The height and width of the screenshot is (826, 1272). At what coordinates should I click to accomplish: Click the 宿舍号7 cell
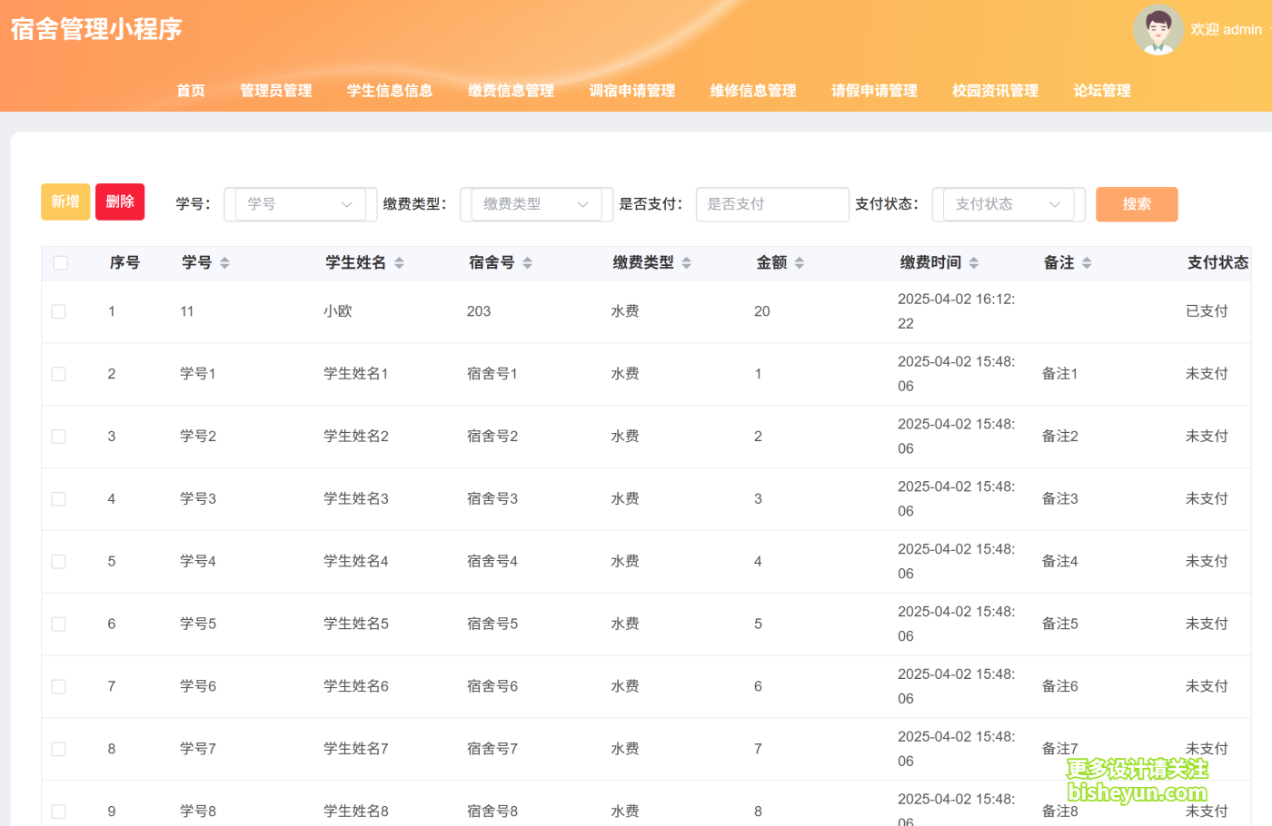[492, 750]
